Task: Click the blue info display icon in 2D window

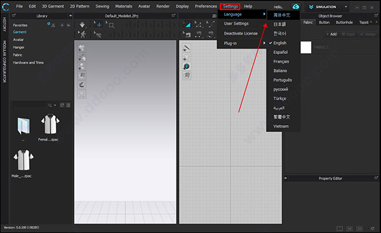Action: pos(187,66)
